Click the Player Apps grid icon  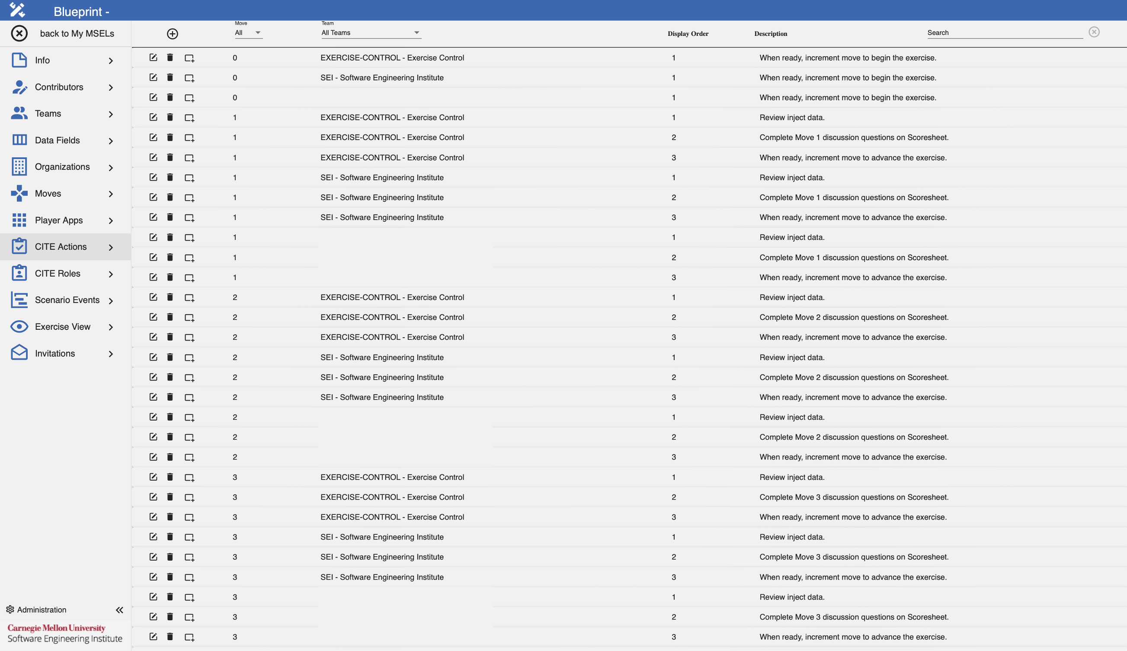point(19,220)
